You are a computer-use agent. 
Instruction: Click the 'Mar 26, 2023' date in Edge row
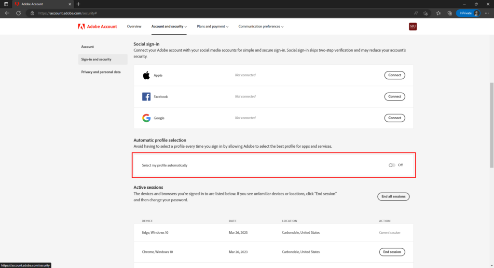coord(238,233)
